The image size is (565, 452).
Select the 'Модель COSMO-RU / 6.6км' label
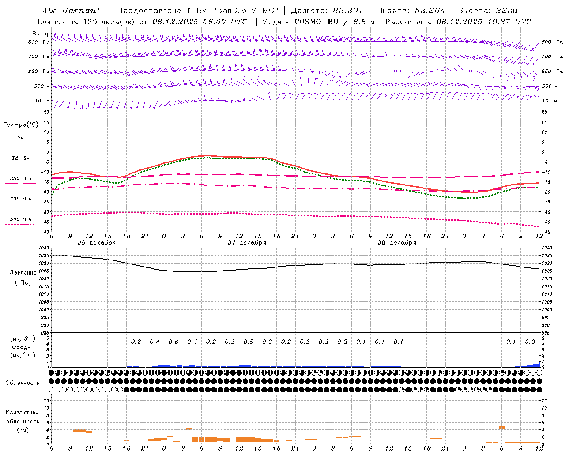click(x=318, y=22)
